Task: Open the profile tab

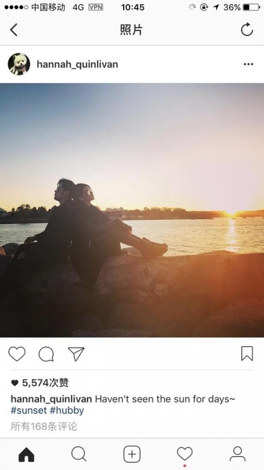Action: click(x=238, y=454)
